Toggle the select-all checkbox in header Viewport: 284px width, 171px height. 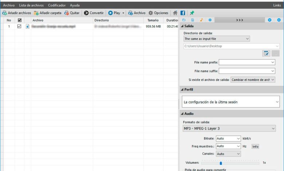tap(20, 20)
